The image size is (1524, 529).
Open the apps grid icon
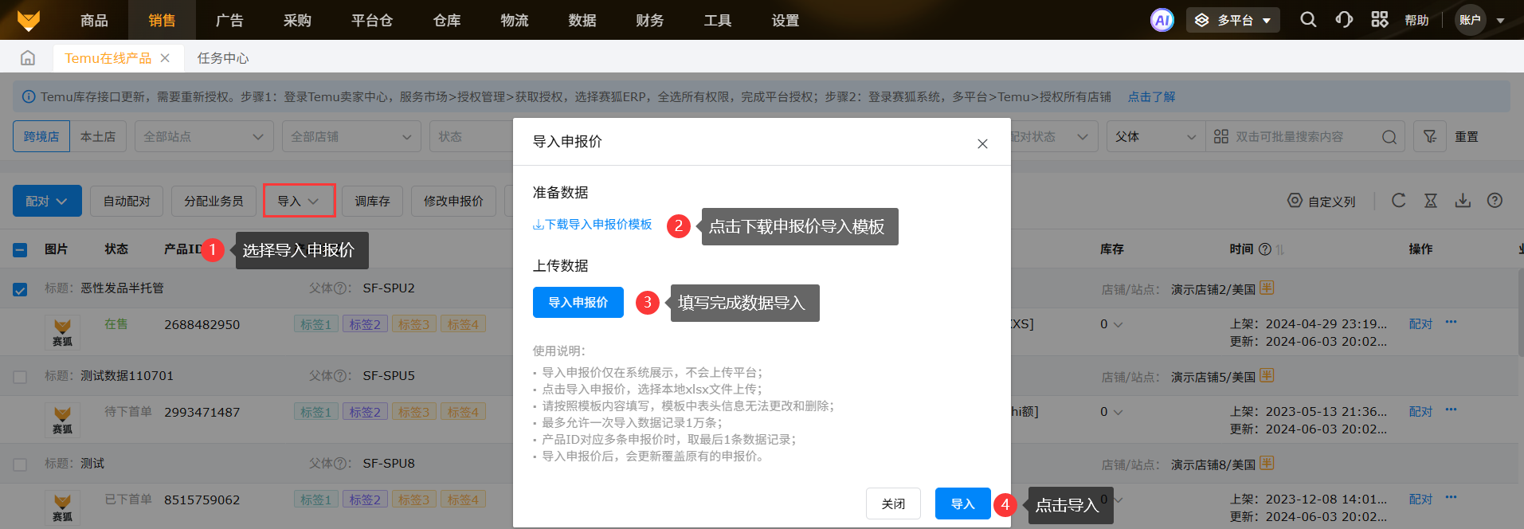click(1380, 20)
